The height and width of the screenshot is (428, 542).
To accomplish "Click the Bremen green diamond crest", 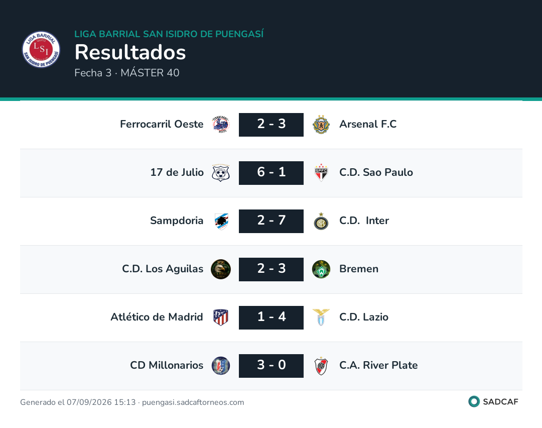I will pos(321,269).
